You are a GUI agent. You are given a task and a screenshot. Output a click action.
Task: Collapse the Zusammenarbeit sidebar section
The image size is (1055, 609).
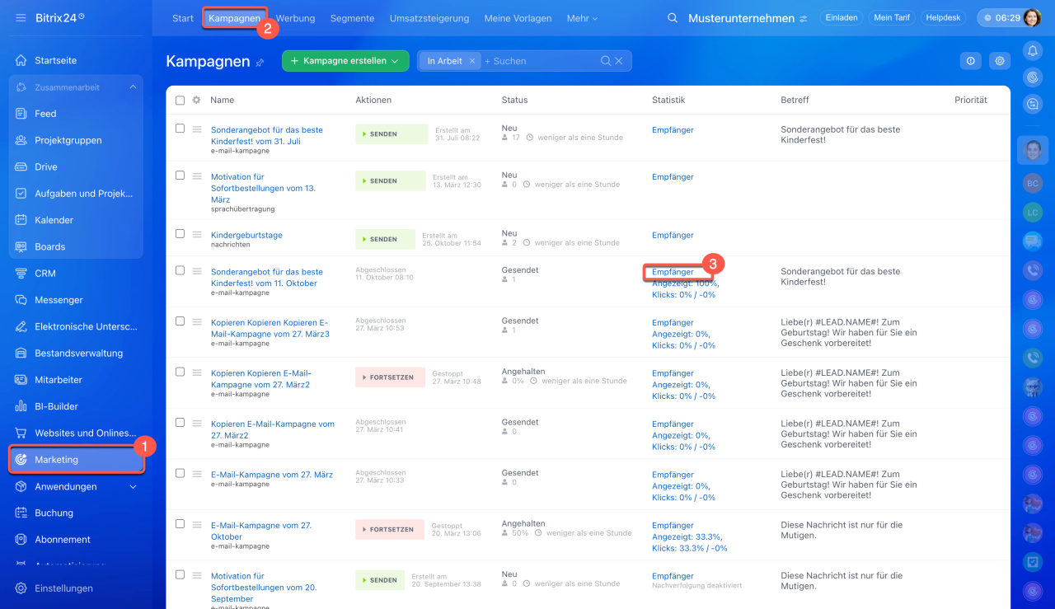(x=133, y=87)
